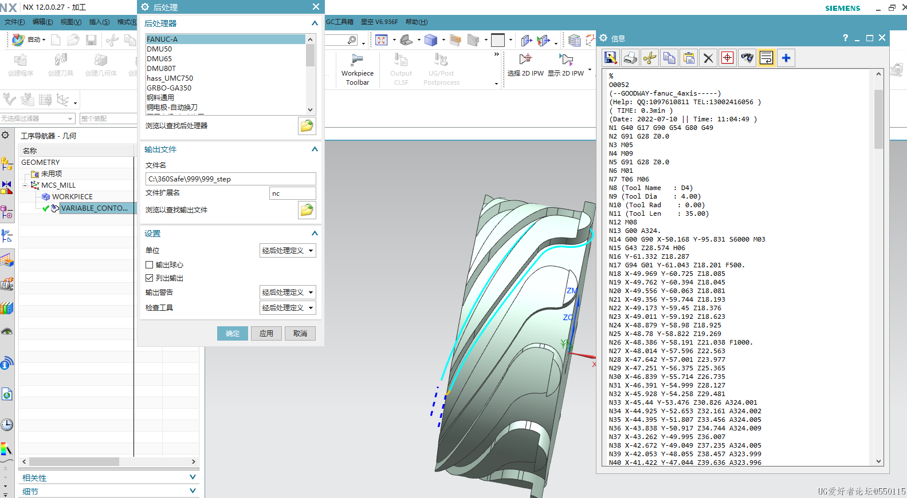This screenshot has width=907, height=498.
Task: Click the copy icon in the 信息 window
Action: (x=669, y=58)
